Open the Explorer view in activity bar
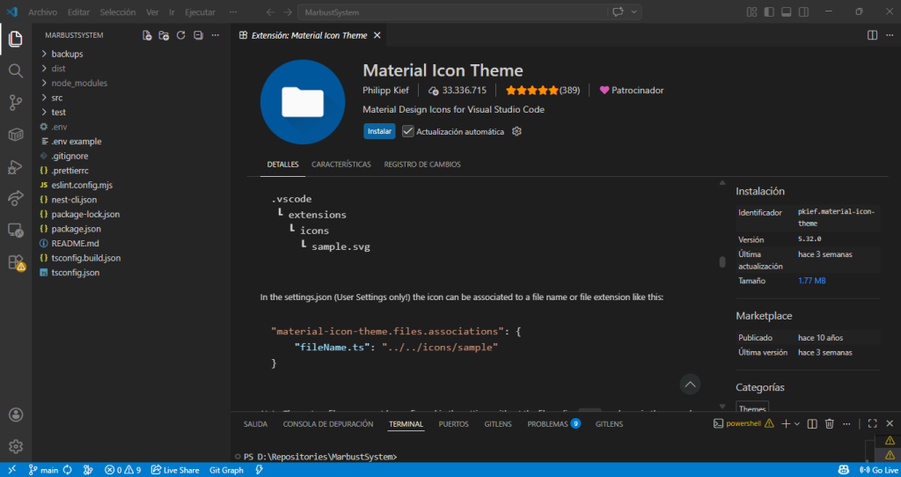The image size is (901, 477). 16,39
